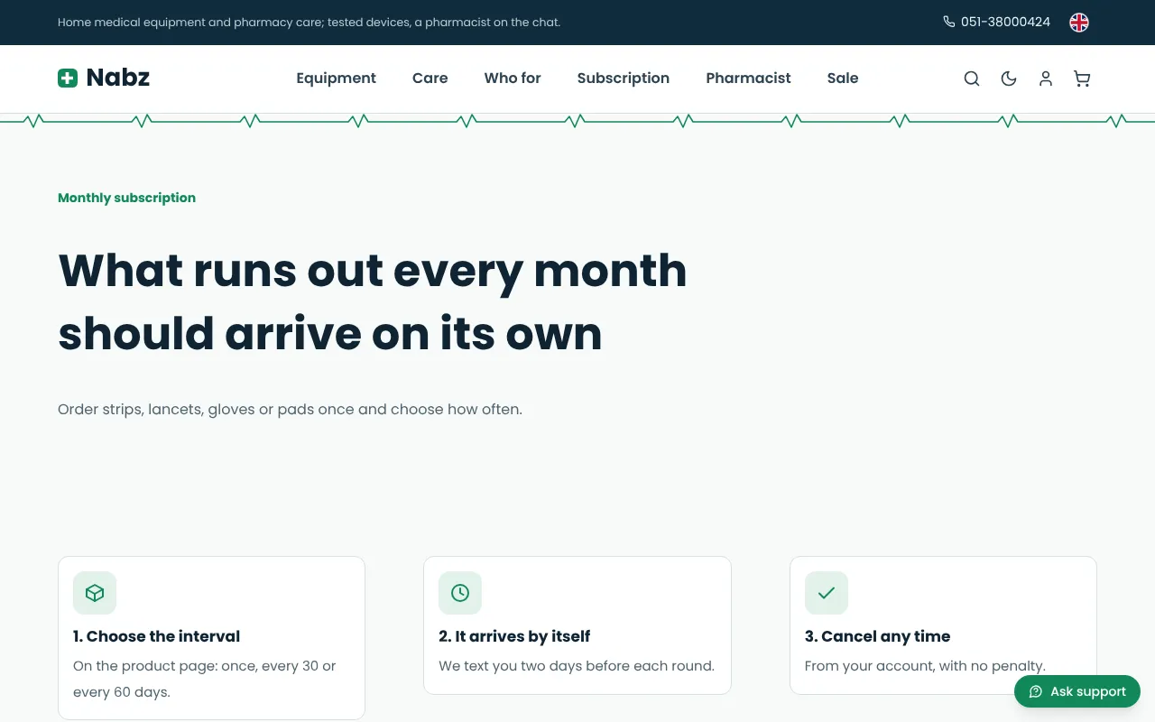The image size is (1155, 722).
Task: Open the shopping cart icon
Action: click(x=1082, y=79)
